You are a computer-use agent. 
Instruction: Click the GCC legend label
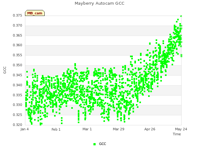pos(102,144)
